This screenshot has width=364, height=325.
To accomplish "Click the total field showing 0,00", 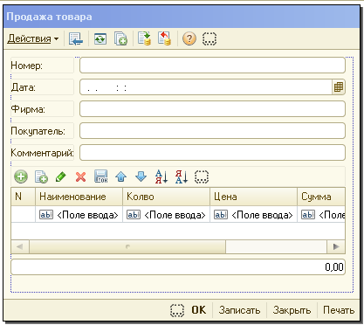I will (178, 266).
